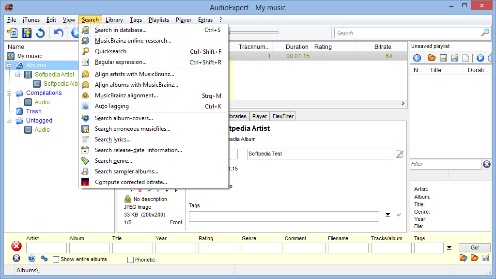This screenshot has height=279, width=496.
Task: Switch to the FlexFilter tab
Action: tap(283, 116)
